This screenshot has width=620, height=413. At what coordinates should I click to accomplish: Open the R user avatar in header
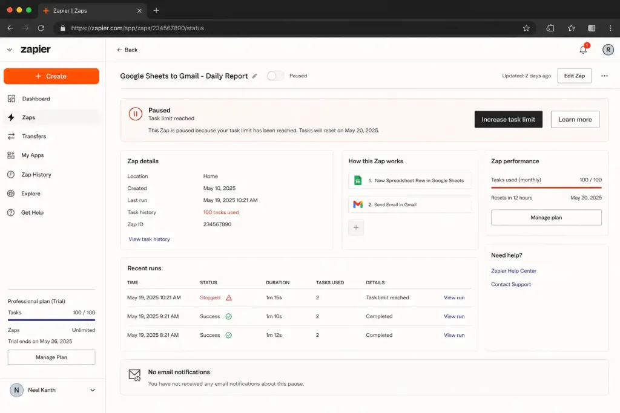point(608,50)
